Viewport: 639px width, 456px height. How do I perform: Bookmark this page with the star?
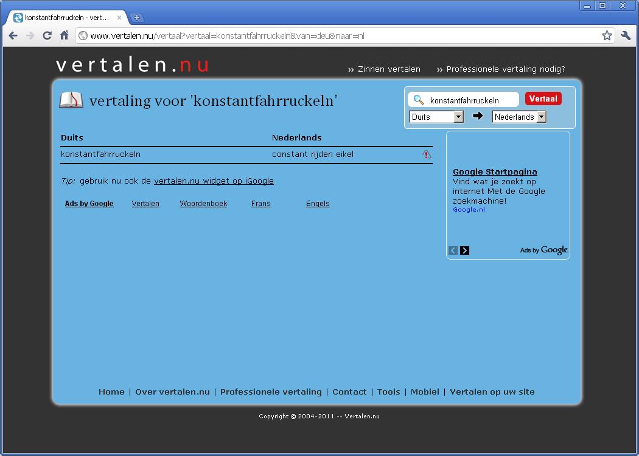pyautogui.click(x=607, y=36)
